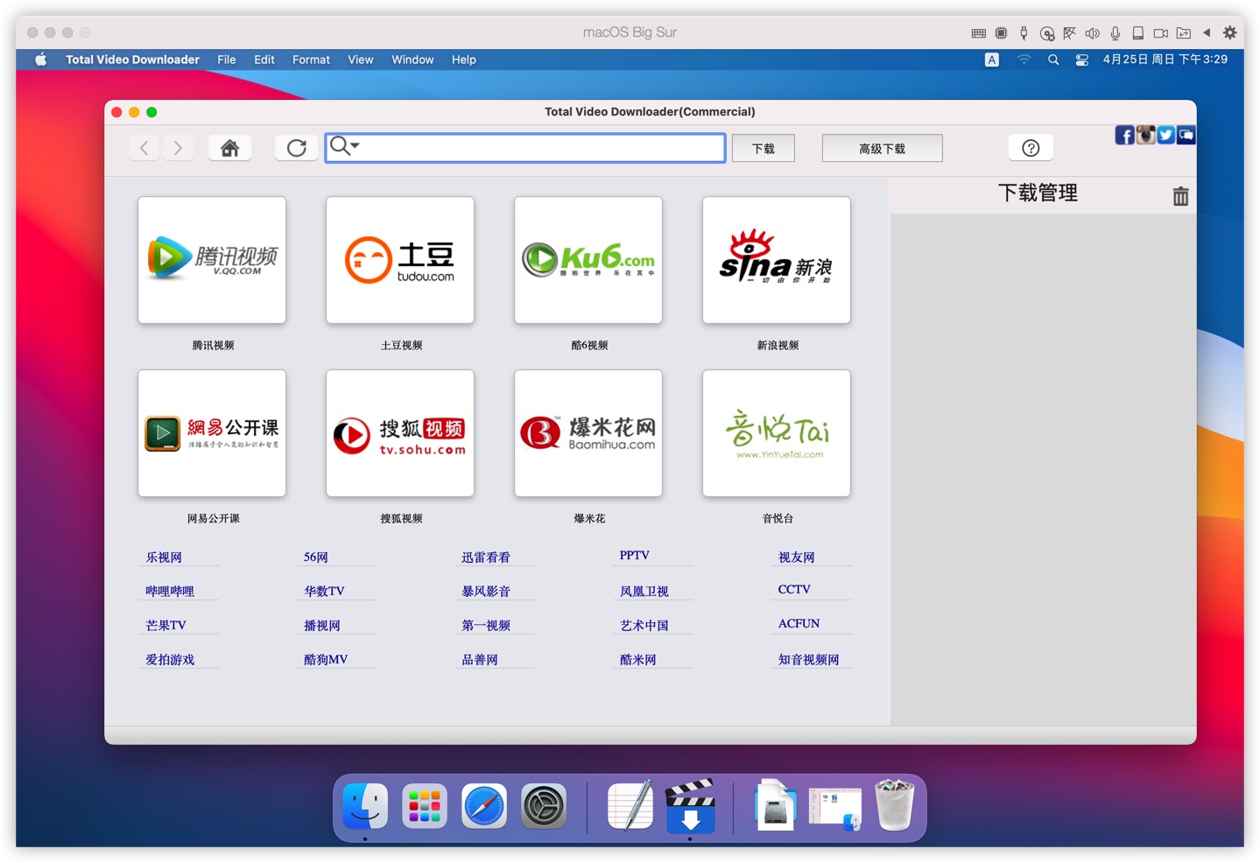Open the 爱拍游戏 link
This screenshot has height=863, width=1260.
[170, 660]
